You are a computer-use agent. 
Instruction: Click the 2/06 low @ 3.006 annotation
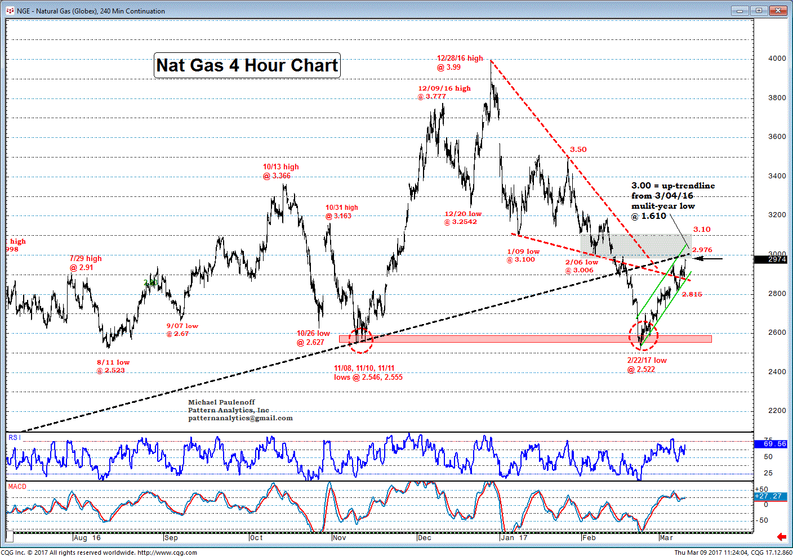coord(581,266)
